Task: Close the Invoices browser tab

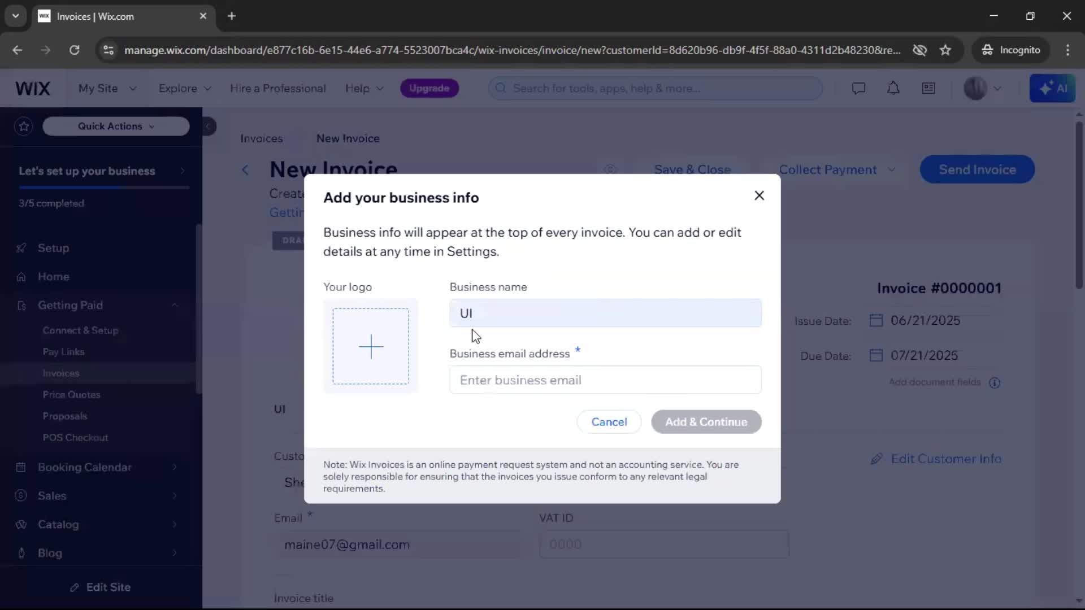Action: [203, 16]
